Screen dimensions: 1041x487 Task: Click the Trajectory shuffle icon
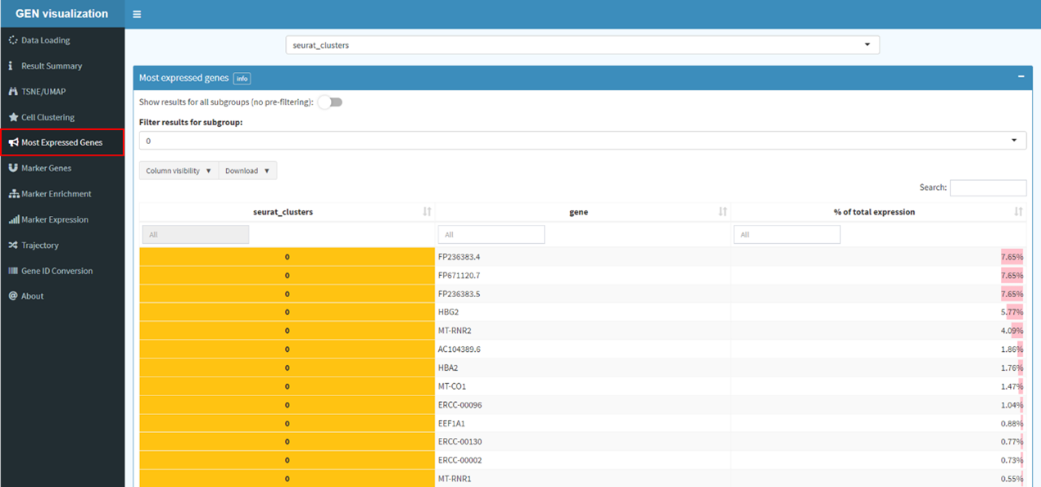click(13, 245)
